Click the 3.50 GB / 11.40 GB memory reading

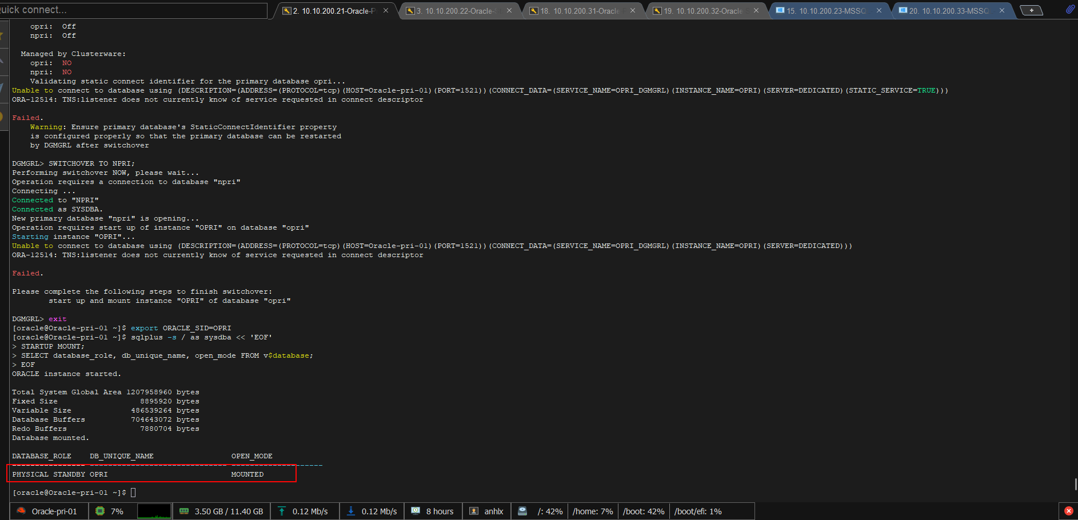229,511
